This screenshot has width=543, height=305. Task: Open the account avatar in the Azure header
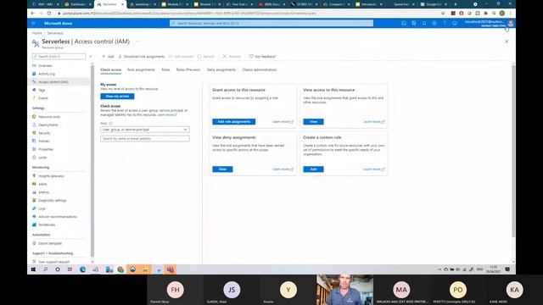point(511,23)
